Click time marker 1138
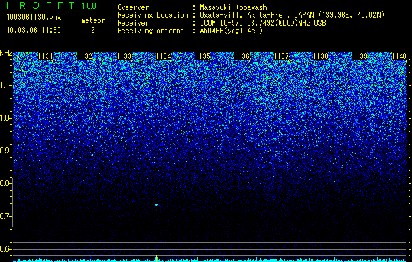 tap(320, 56)
